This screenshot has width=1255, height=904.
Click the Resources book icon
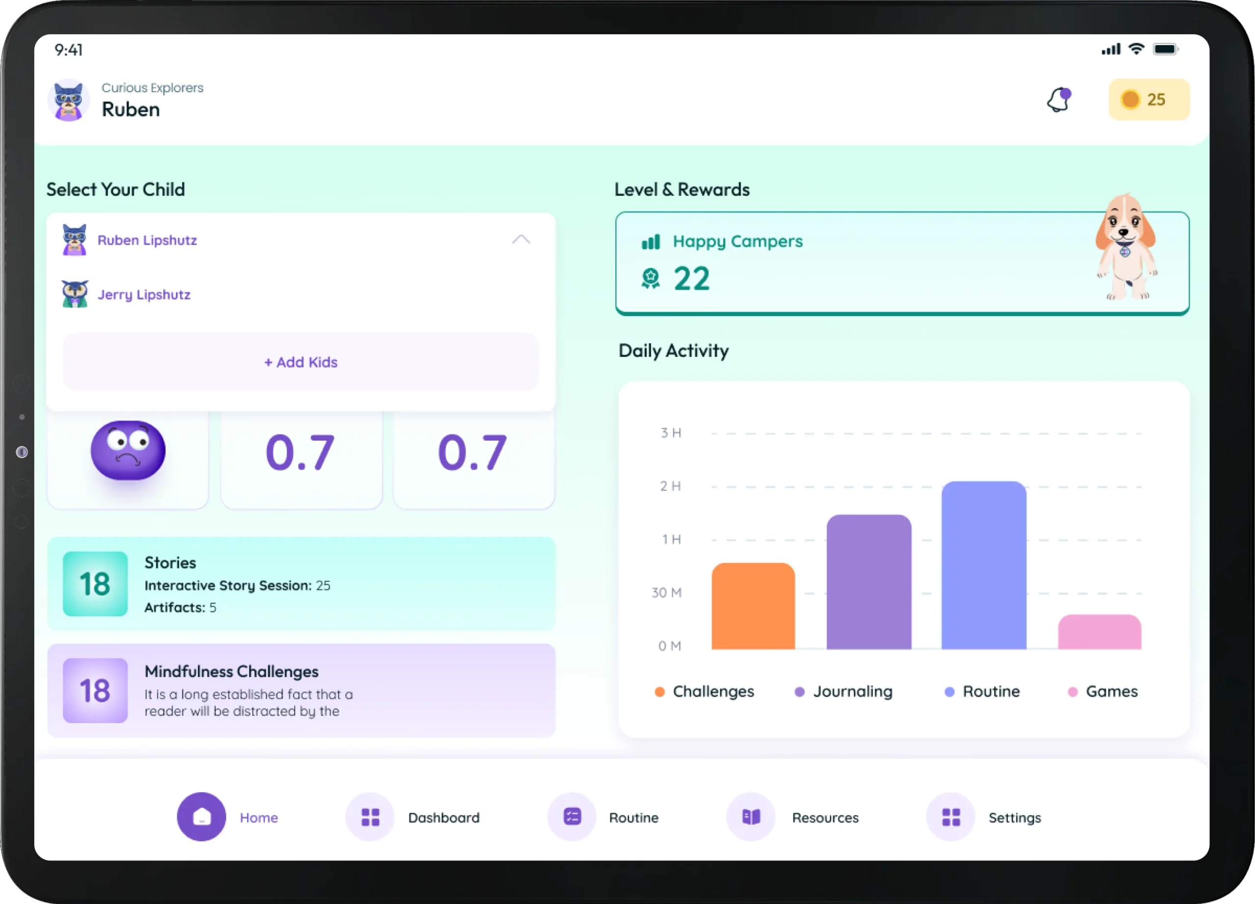click(751, 817)
